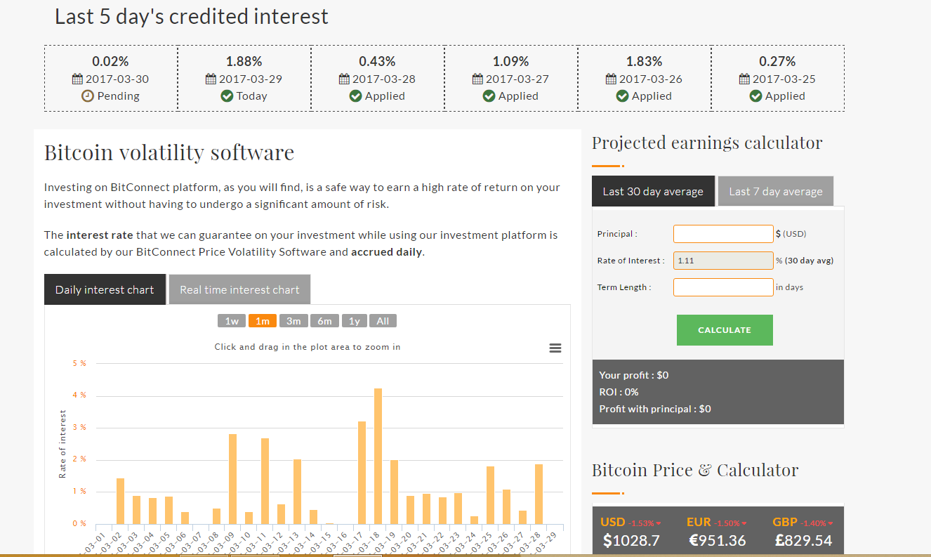Viewport: 931px width, 557px height.
Task: Click the 1.88% interest value
Action: (244, 62)
